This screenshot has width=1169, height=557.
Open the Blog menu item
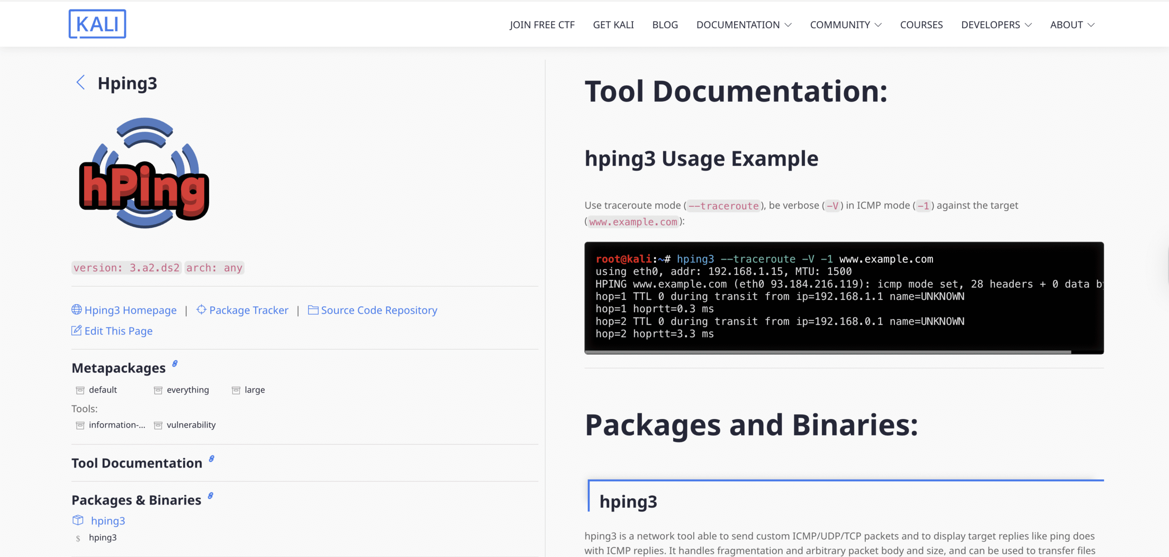(665, 25)
